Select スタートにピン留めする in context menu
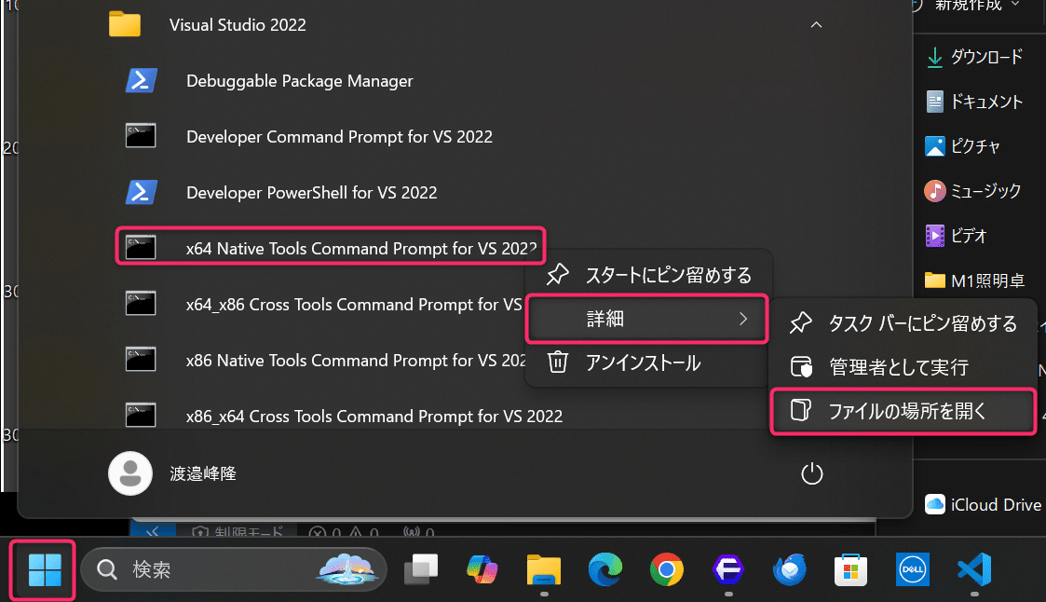Screen dimensions: 1046x602 (648, 275)
